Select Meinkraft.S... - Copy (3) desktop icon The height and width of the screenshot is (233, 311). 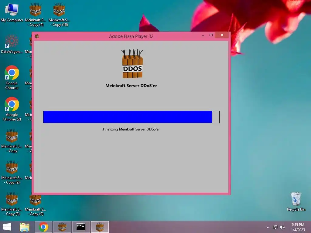(12, 204)
